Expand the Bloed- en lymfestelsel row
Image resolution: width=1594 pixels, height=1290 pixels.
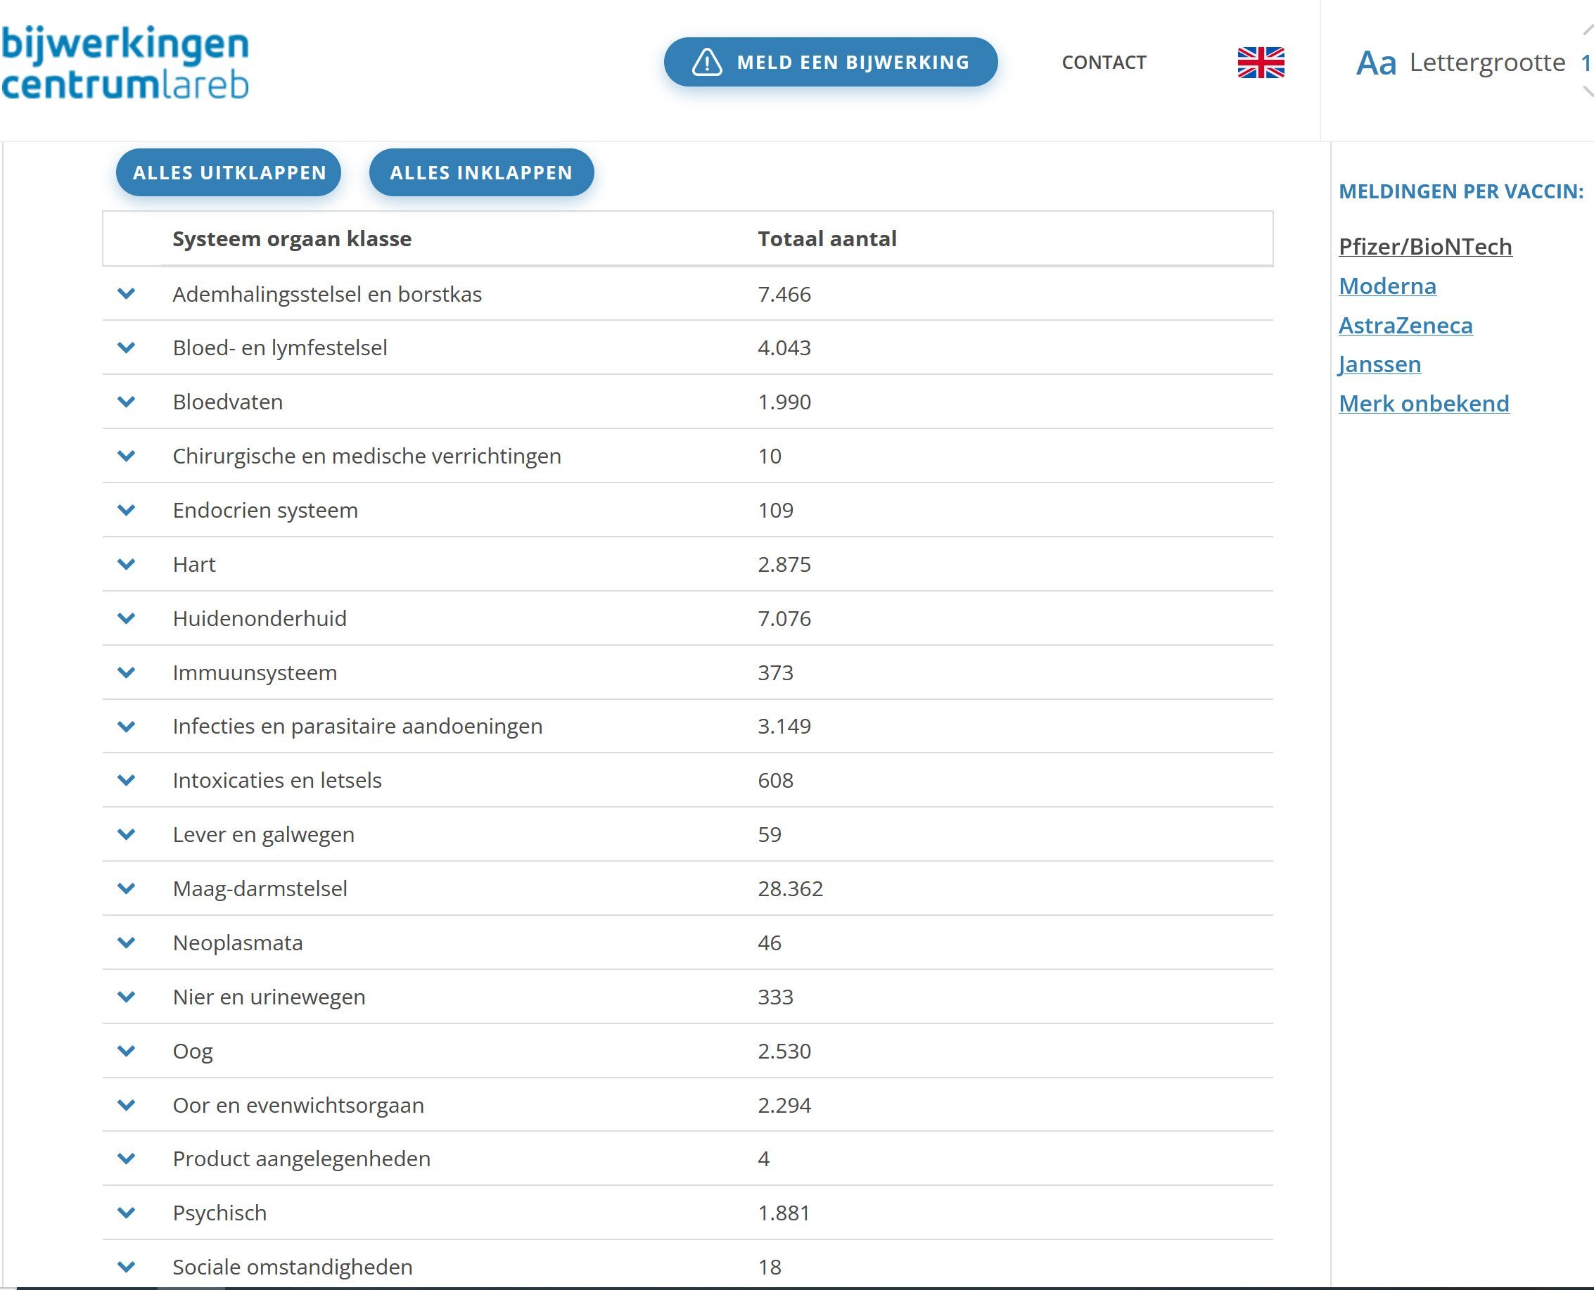[127, 347]
